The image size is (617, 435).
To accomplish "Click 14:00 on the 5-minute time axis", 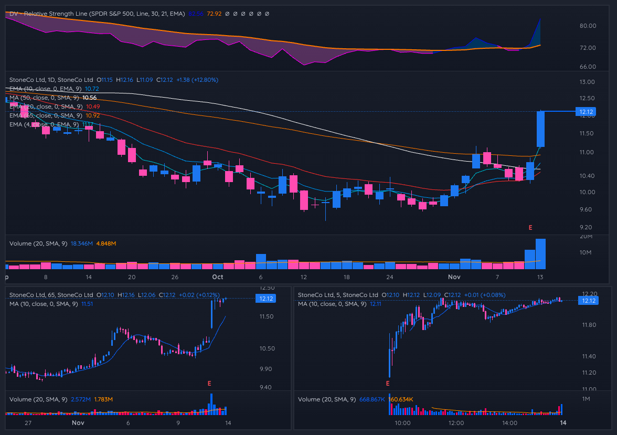I will pos(509,423).
